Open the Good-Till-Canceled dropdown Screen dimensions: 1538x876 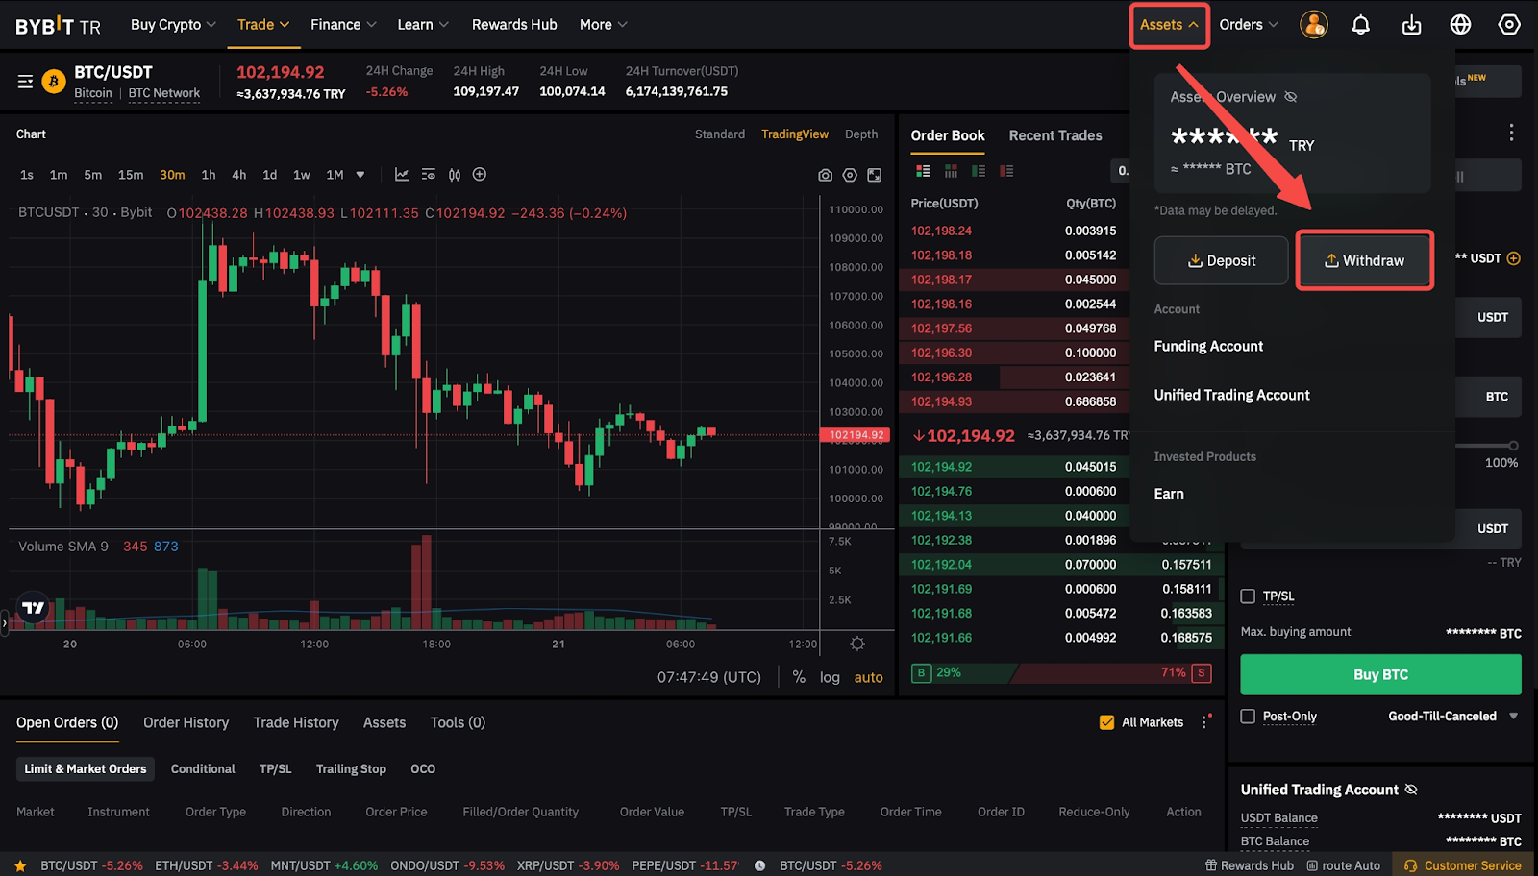(1452, 717)
